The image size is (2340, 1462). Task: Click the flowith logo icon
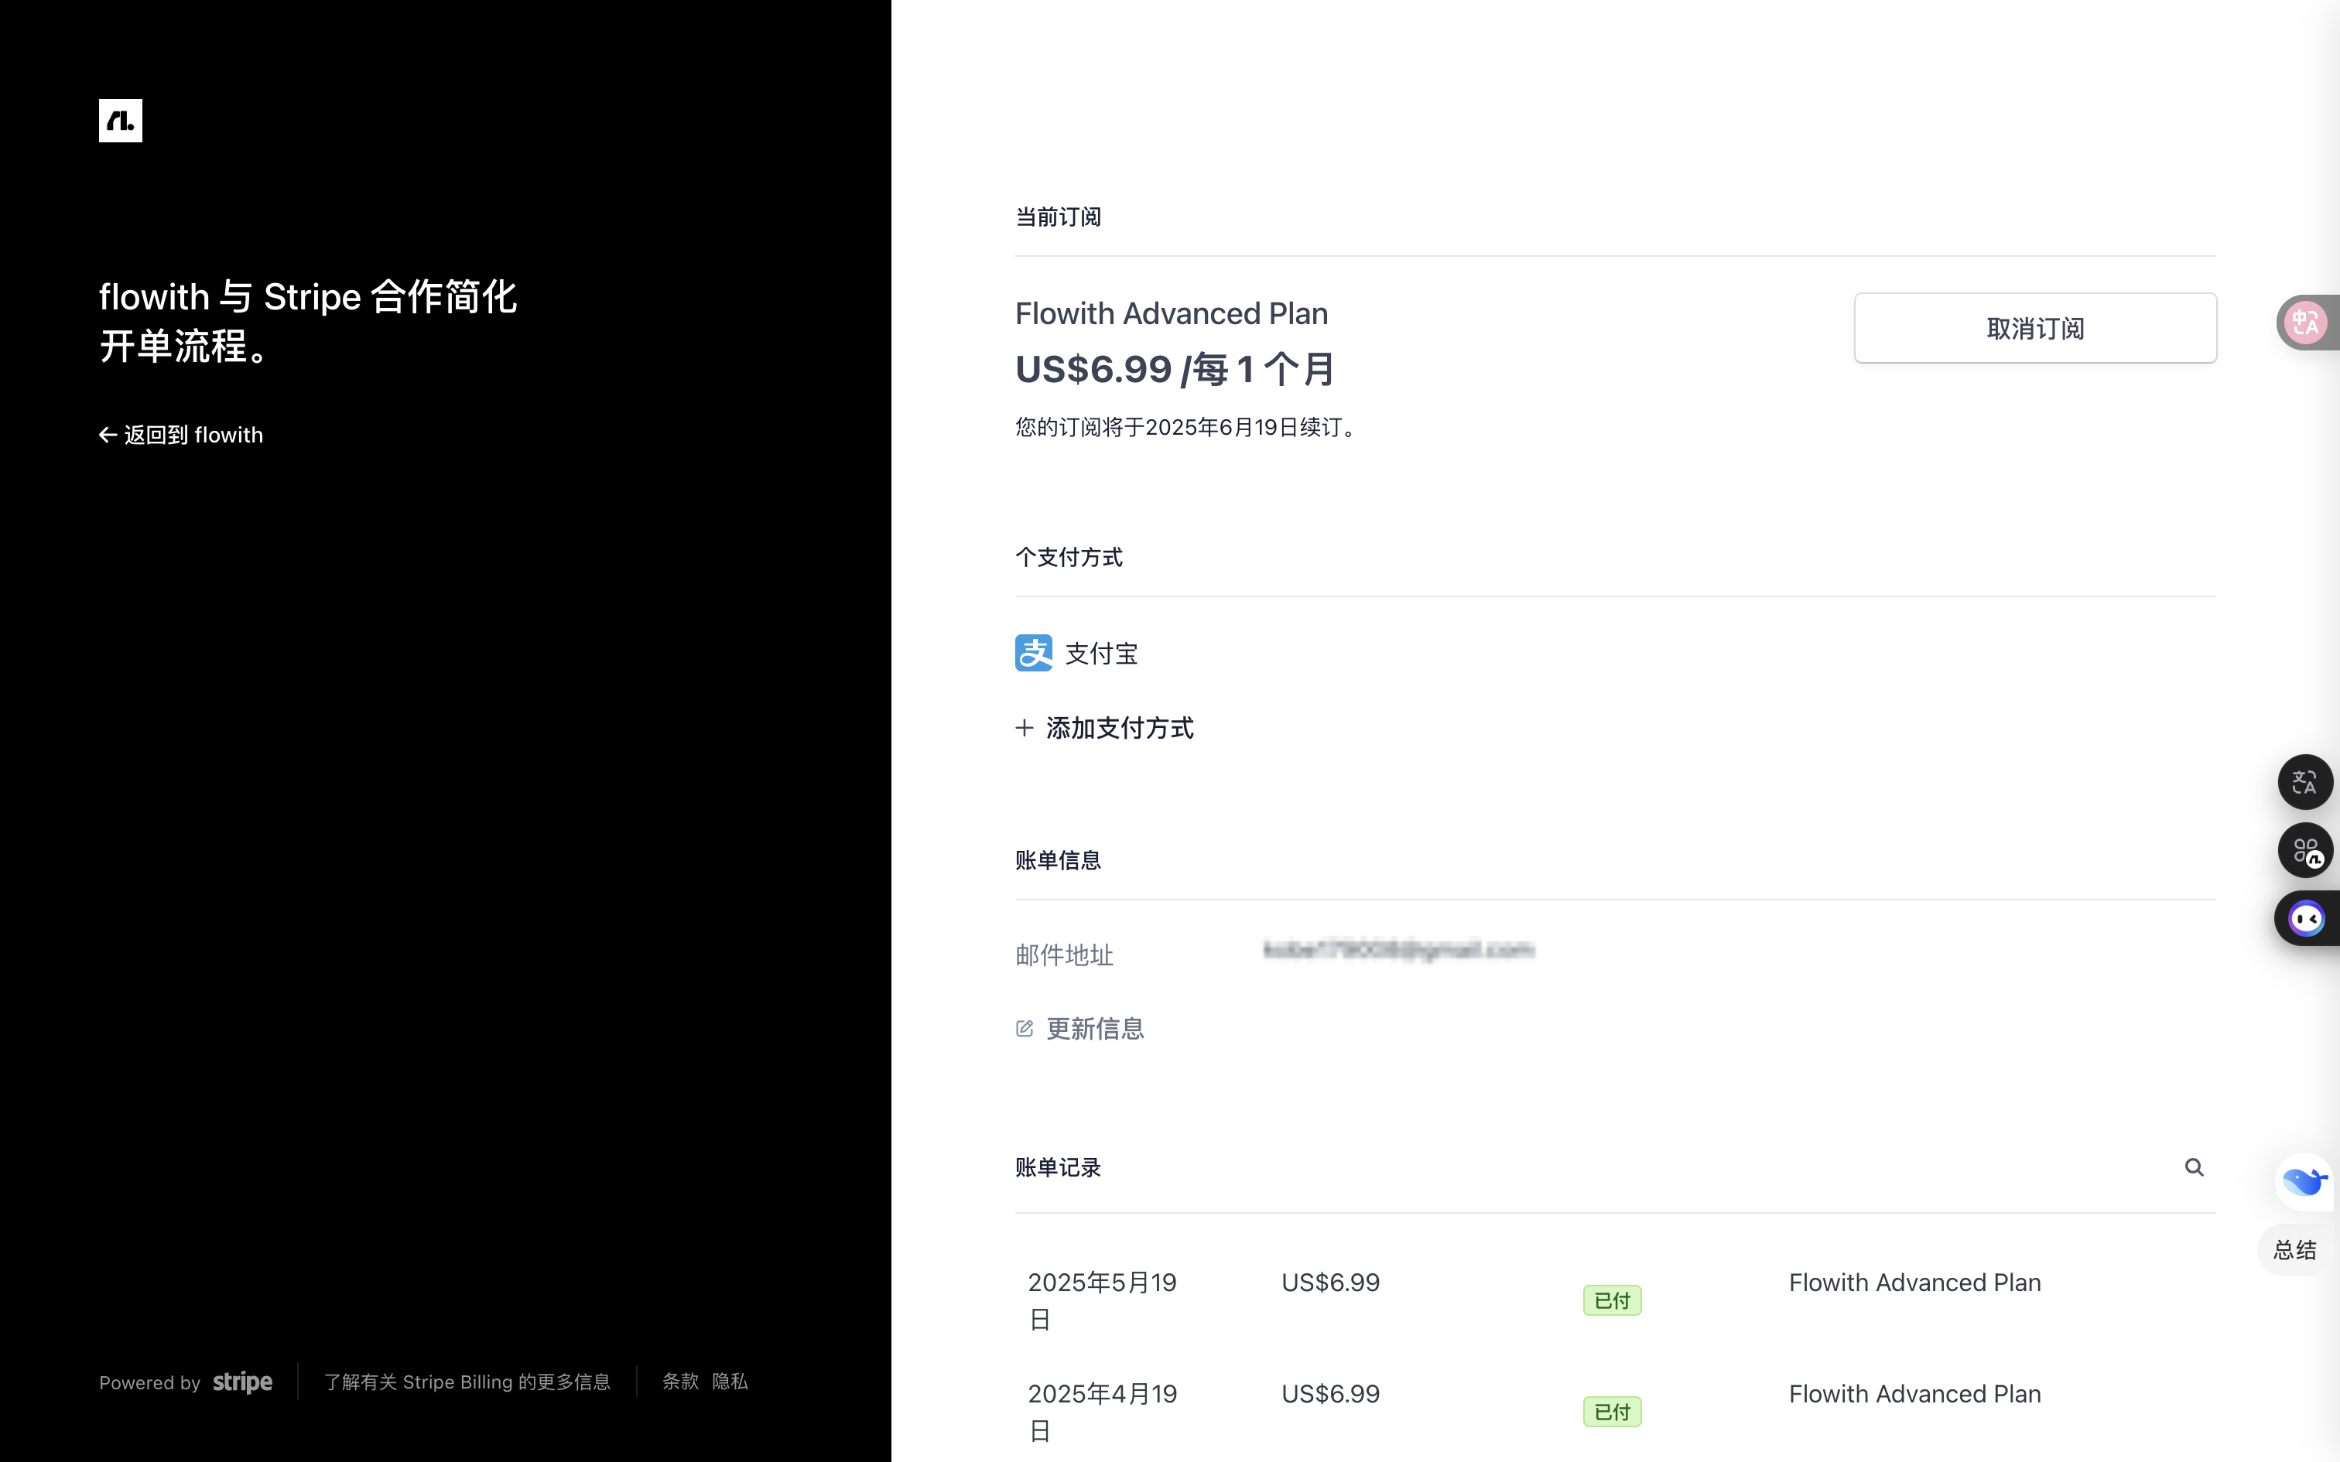(120, 121)
